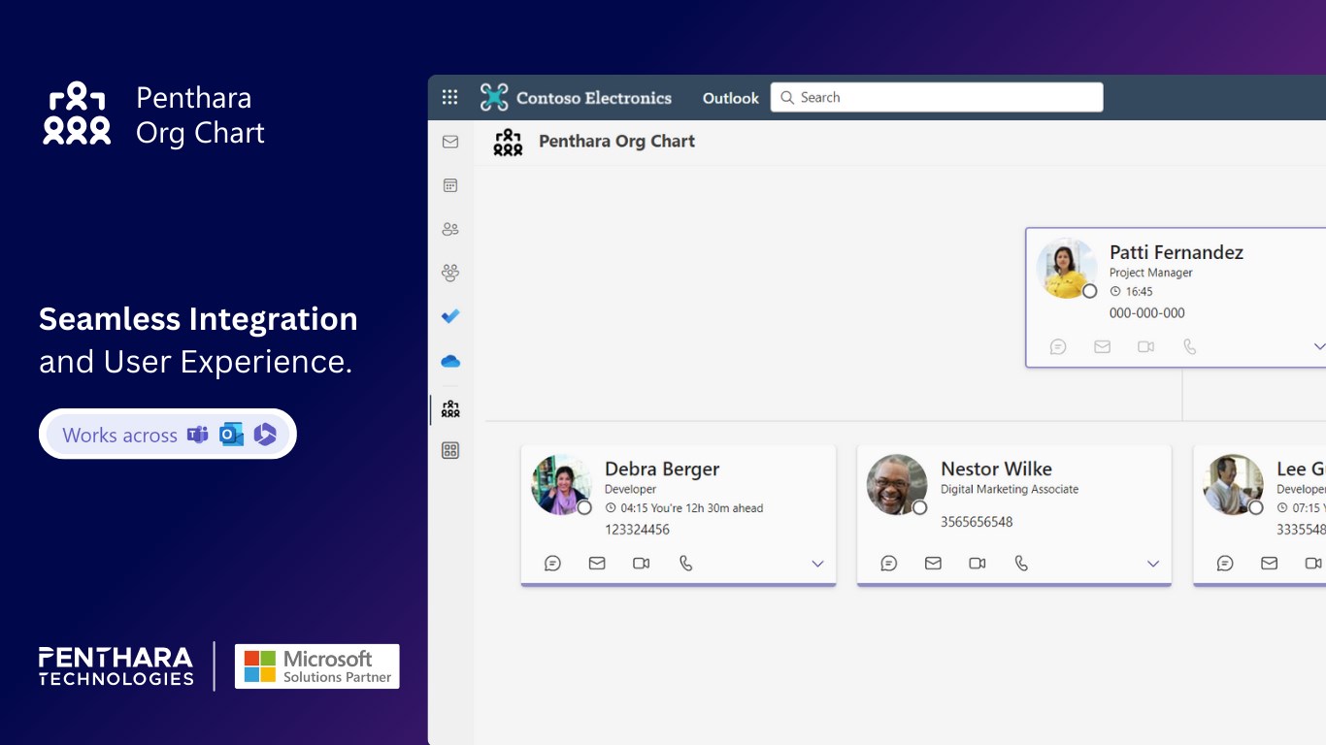Start chat with Nestor Wilke
This screenshot has width=1326, height=745.
[889, 563]
